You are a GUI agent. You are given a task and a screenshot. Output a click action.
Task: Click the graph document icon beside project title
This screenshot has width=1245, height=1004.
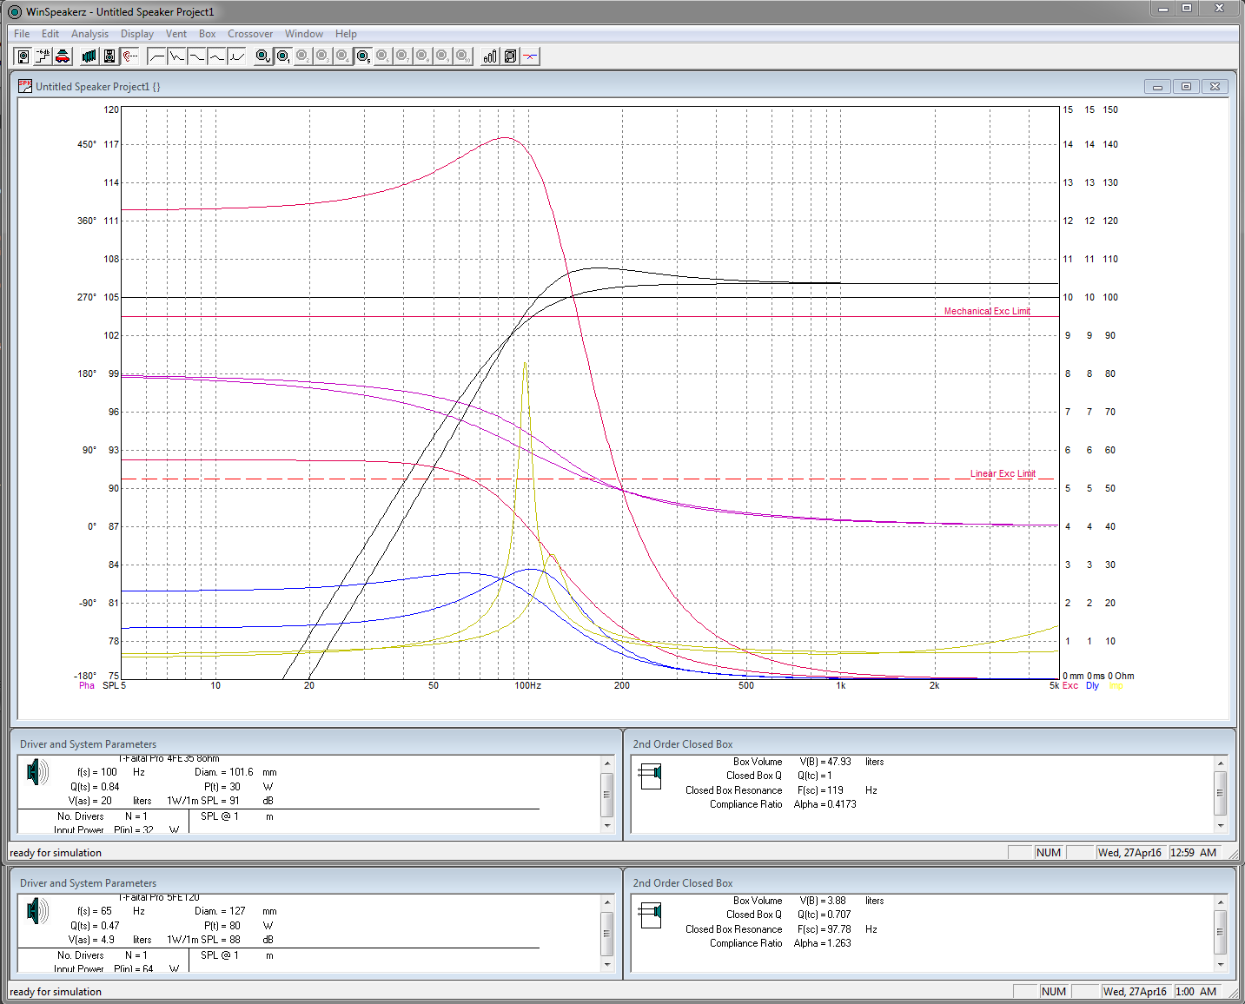pos(25,86)
